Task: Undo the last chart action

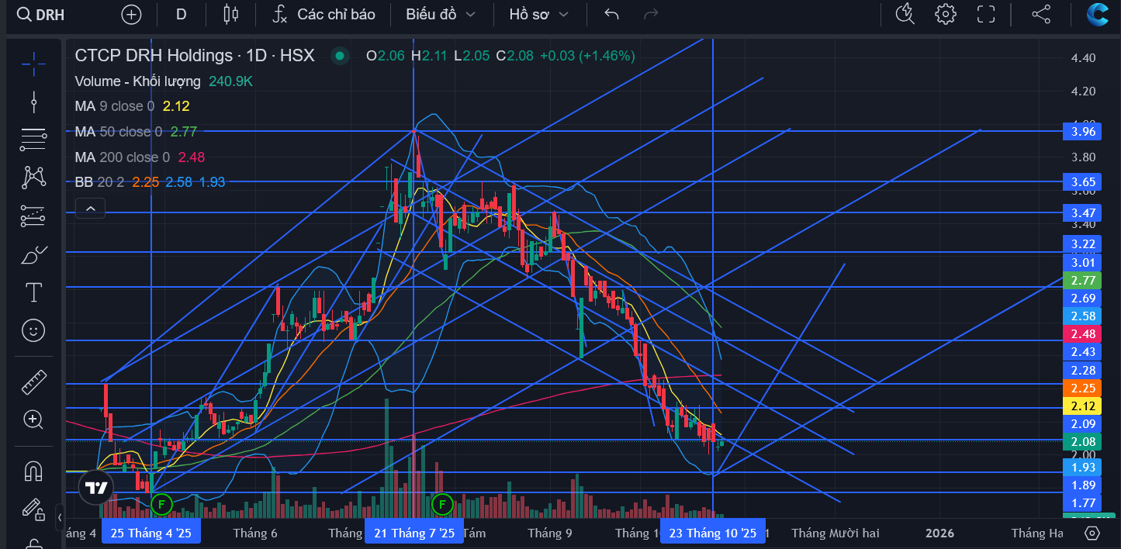Action: 611,14
